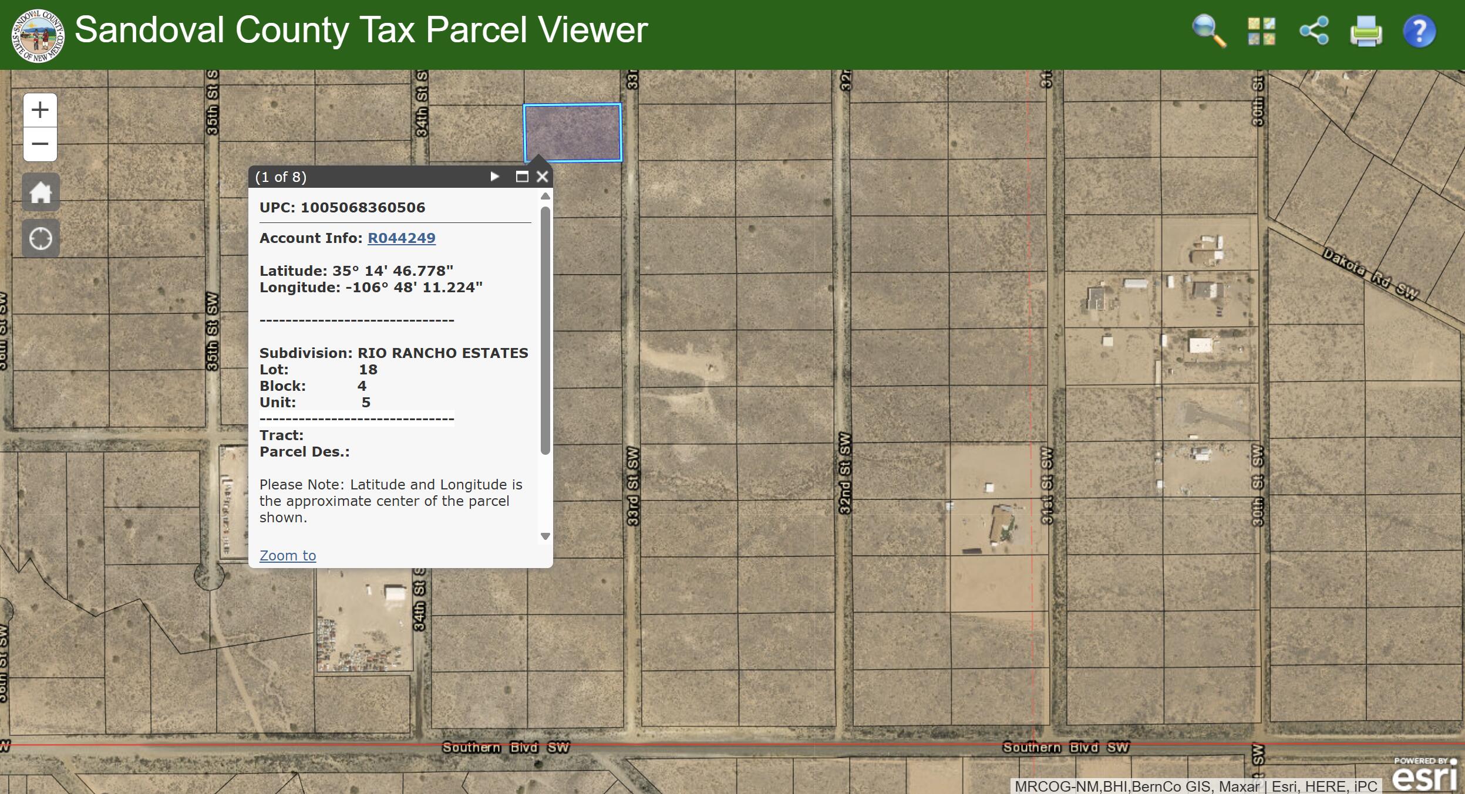
Task: Maximize the parcel info popup
Action: tap(521, 177)
